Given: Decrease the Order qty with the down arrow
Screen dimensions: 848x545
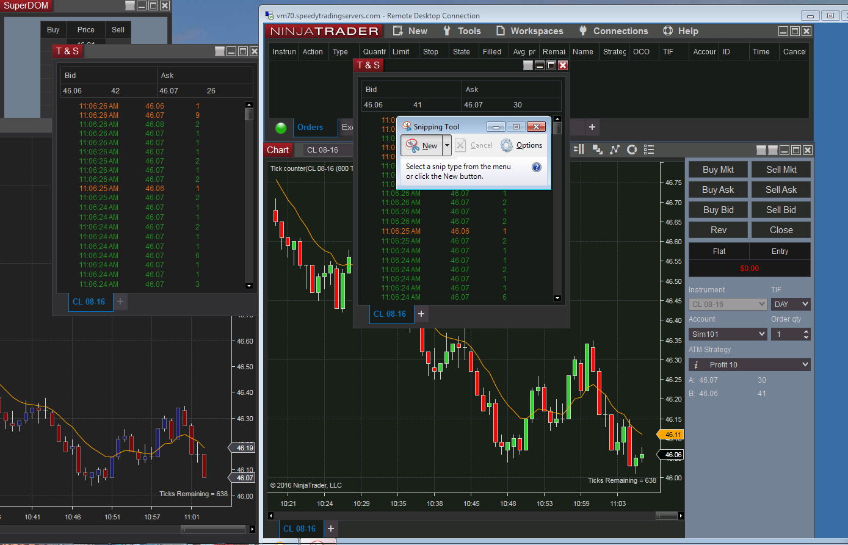Looking at the screenshot, I should pos(806,337).
